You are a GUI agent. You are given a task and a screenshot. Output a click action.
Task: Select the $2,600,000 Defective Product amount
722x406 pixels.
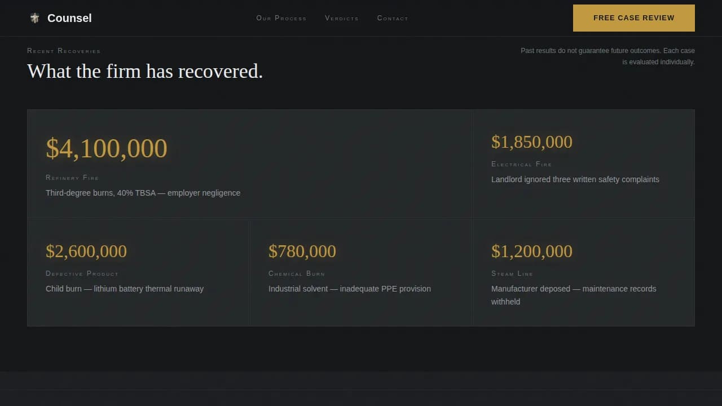[x=86, y=251]
